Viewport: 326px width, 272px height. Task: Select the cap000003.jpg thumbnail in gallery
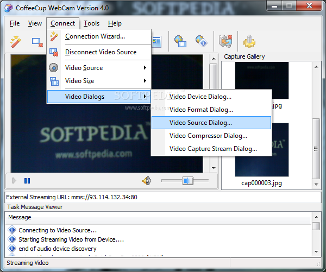(262, 150)
